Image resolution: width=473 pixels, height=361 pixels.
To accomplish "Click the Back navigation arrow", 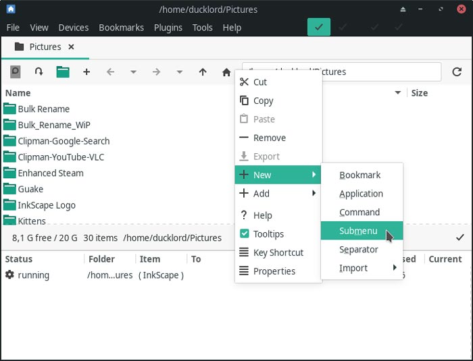I will [x=110, y=72].
